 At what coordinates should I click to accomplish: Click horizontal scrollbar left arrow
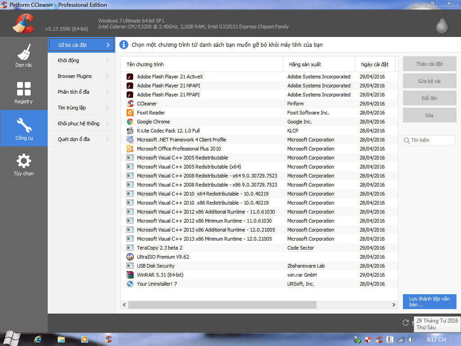coord(124,305)
